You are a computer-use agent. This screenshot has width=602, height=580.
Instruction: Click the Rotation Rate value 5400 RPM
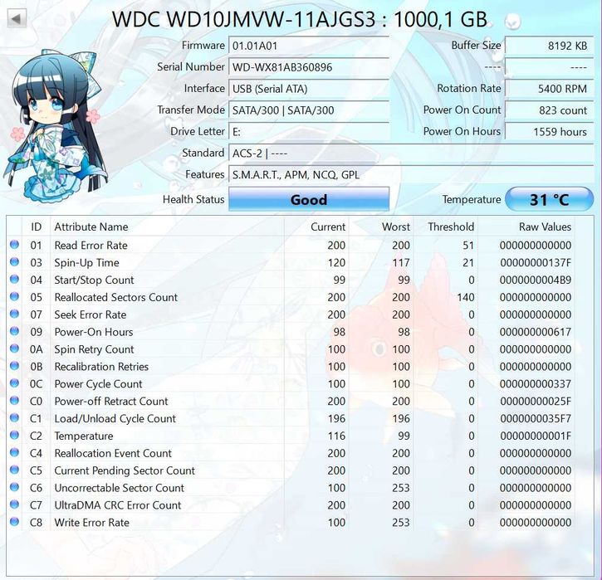(550, 89)
